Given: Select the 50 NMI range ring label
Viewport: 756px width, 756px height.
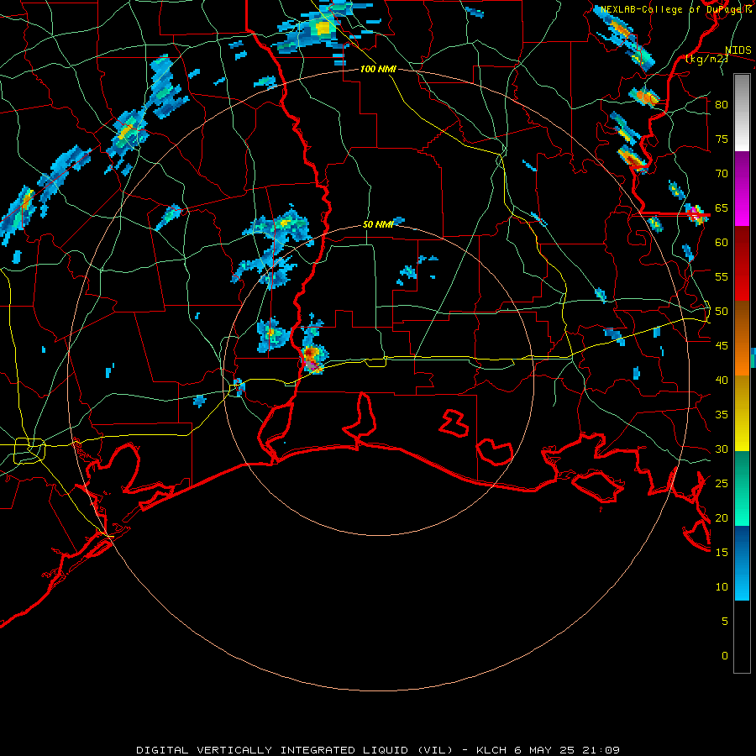Looking at the screenshot, I should tap(378, 224).
